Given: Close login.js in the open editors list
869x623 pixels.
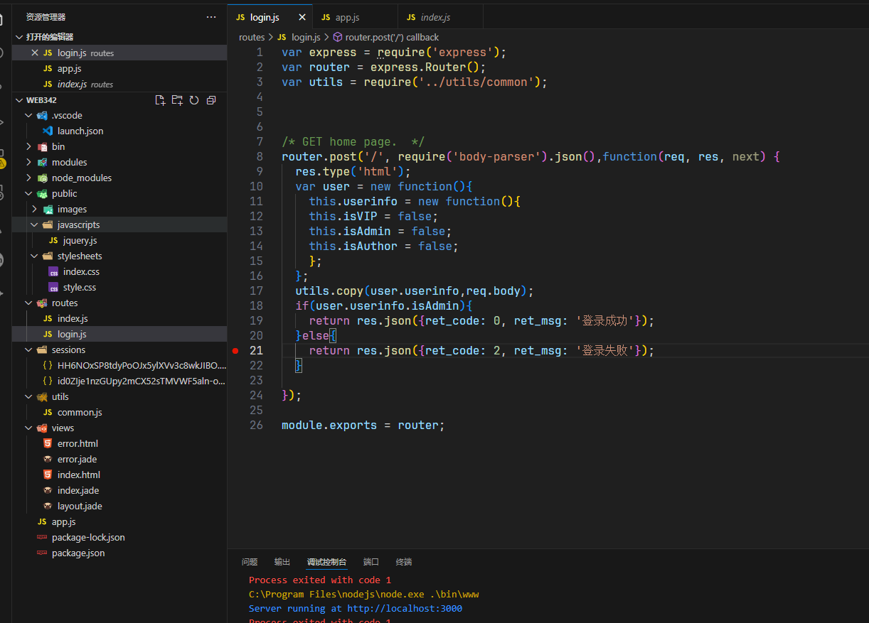Looking at the screenshot, I should 35,53.
